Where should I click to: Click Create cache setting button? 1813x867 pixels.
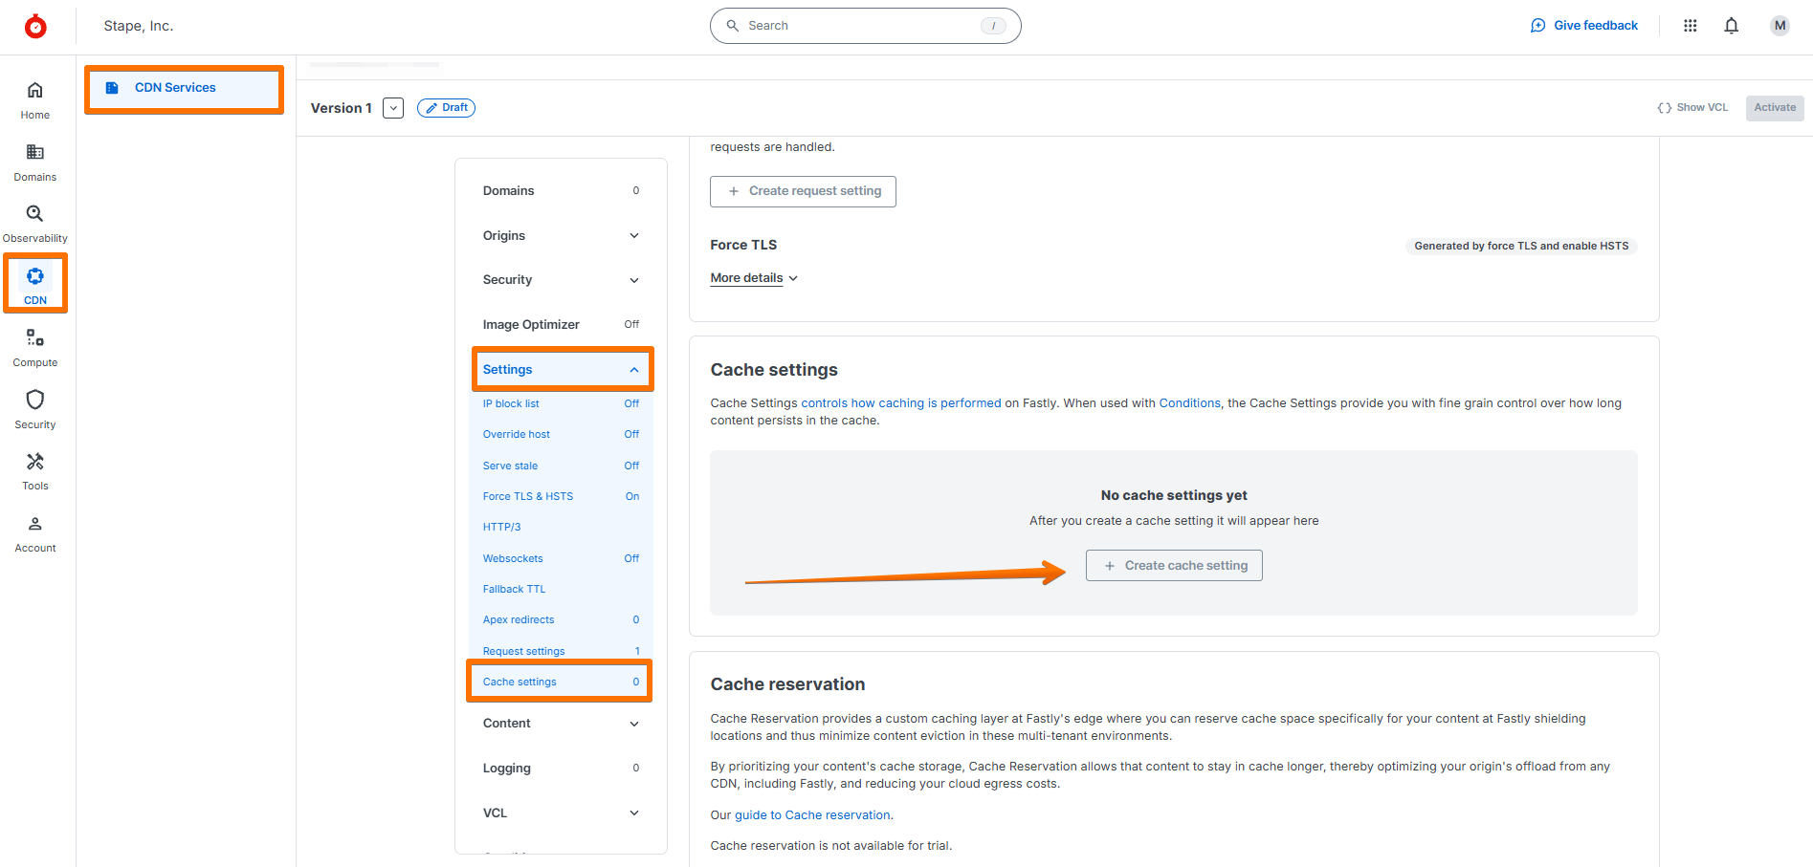(x=1174, y=566)
